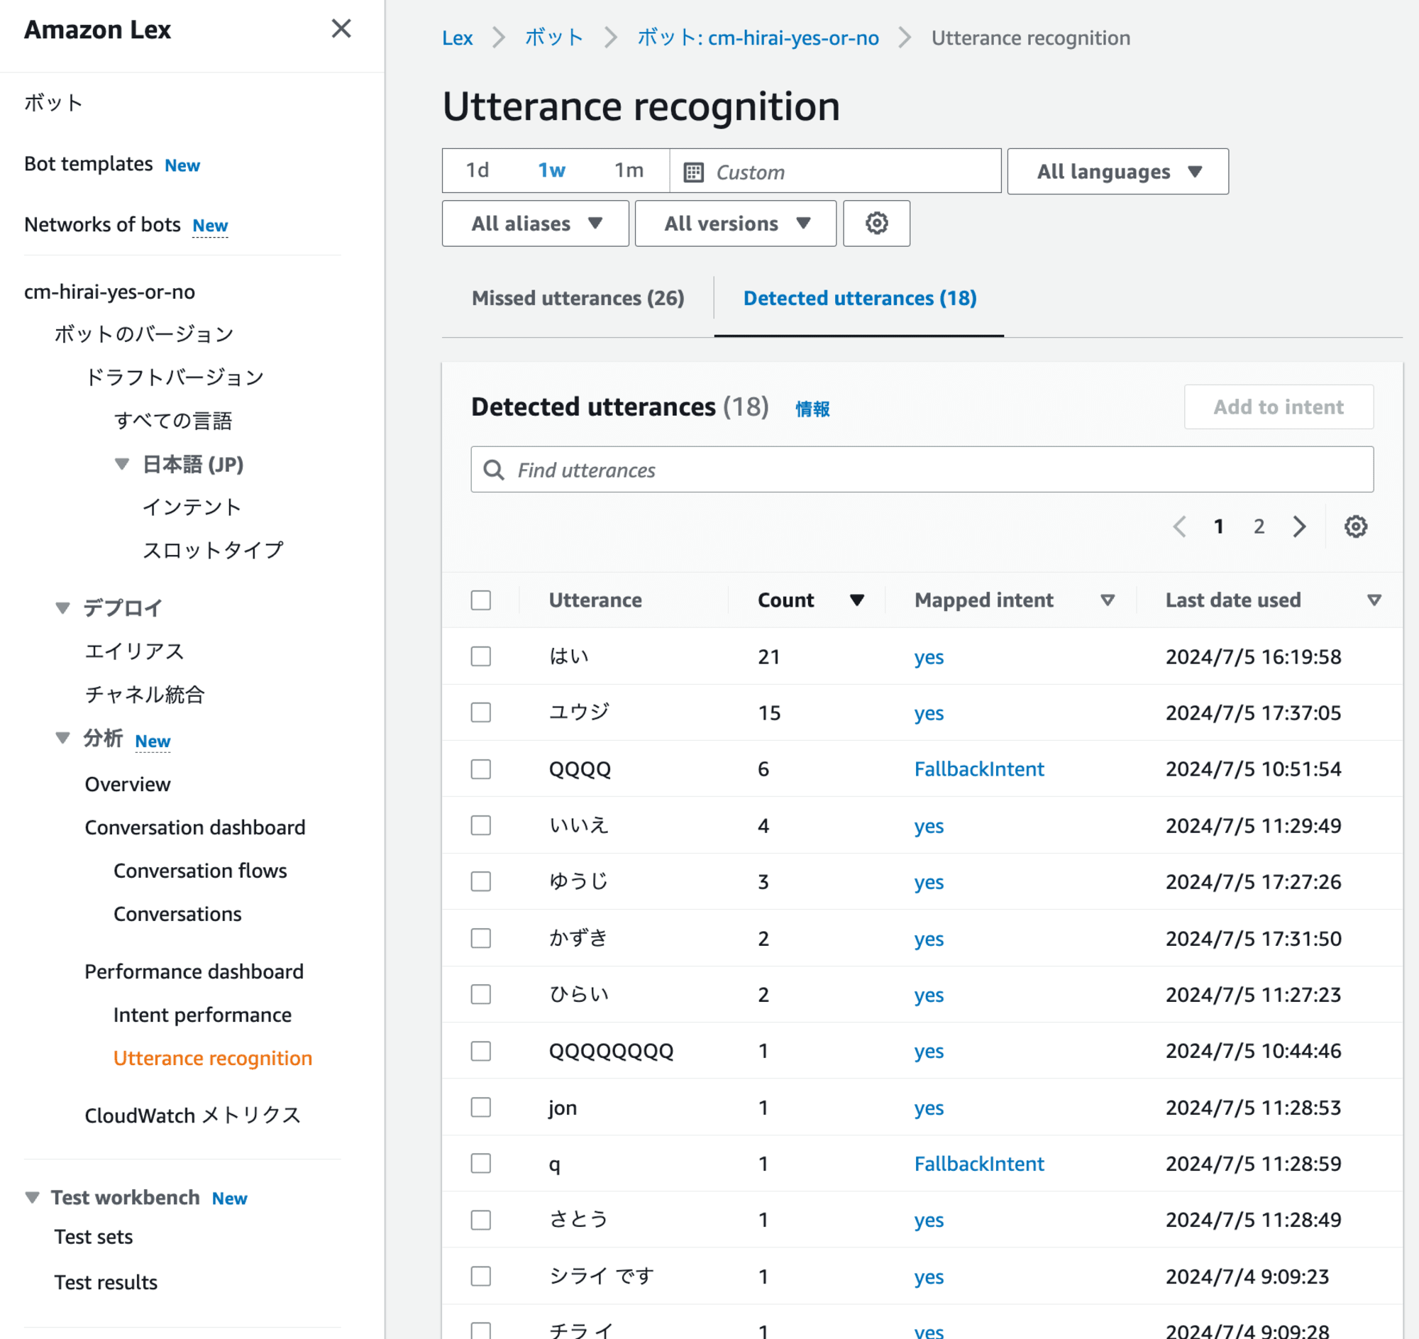Image resolution: width=1419 pixels, height=1339 pixels.
Task: Open ドラフトバージョン in sidebar
Action: 174,378
